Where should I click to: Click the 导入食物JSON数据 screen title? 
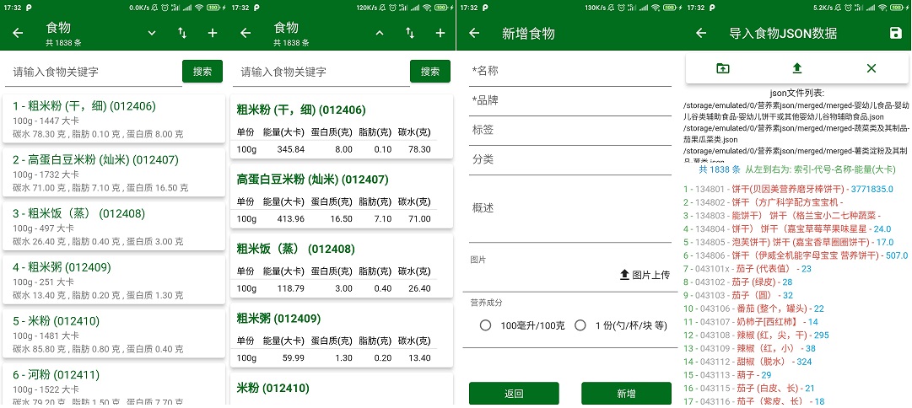[783, 33]
